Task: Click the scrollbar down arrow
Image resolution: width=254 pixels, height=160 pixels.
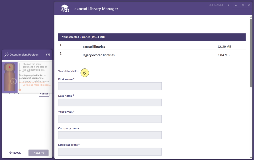Action: [x=251, y=158]
